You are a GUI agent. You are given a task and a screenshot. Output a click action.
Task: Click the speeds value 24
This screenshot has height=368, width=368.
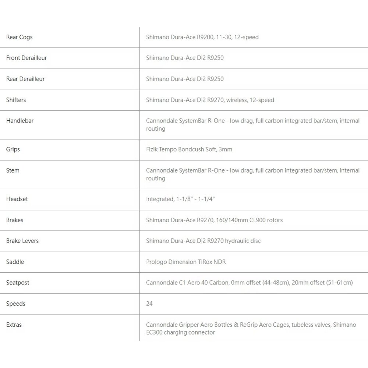point(149,304)
